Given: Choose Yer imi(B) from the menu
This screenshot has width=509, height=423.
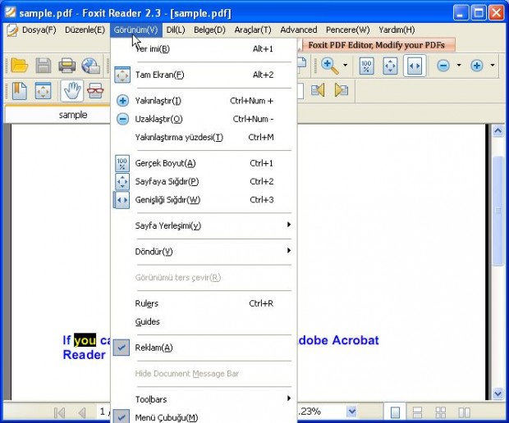Looking at the screenshot, I should [x=204, y=49].
